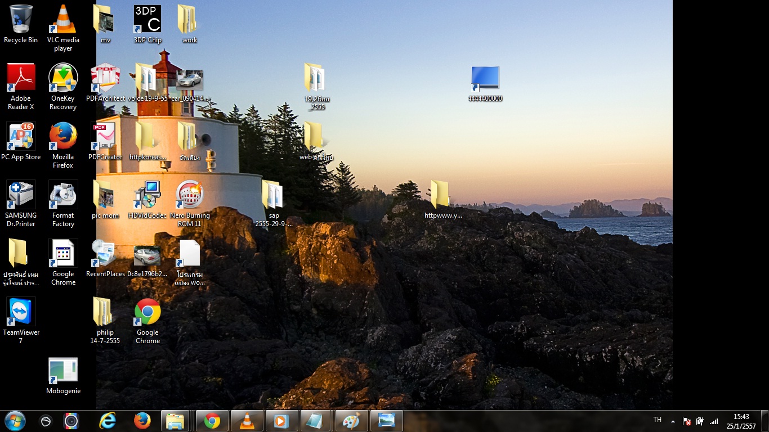The image size is (769, 432).
Task: Open the sap 2555-29-9 folder
Action: 274,203
